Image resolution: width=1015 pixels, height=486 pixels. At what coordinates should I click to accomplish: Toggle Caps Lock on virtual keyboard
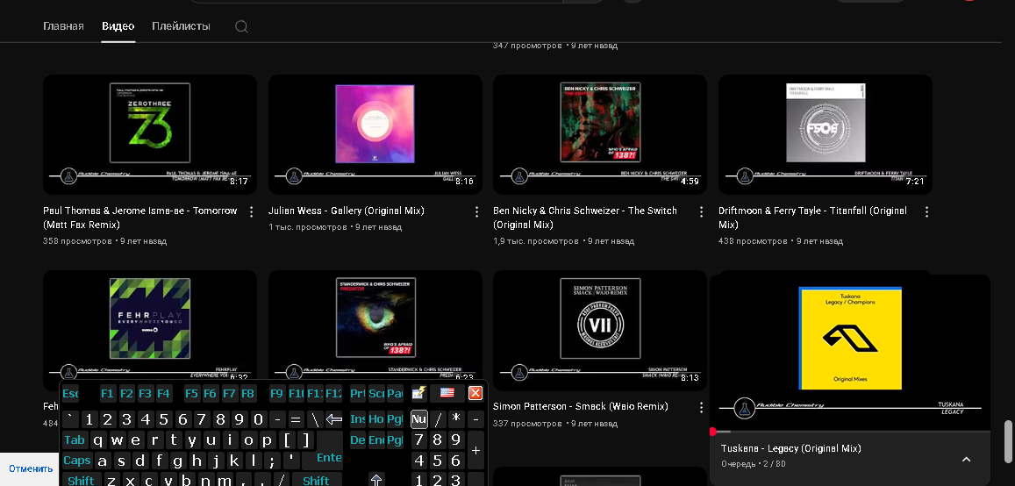[x=78, y=461]
